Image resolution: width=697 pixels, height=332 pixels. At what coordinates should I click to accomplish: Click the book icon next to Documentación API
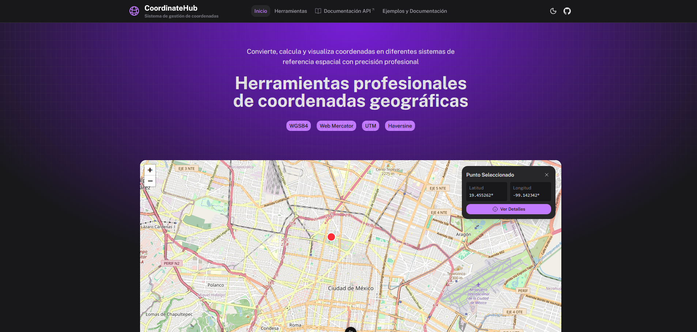pyautogui.click(x=318, y=11)
